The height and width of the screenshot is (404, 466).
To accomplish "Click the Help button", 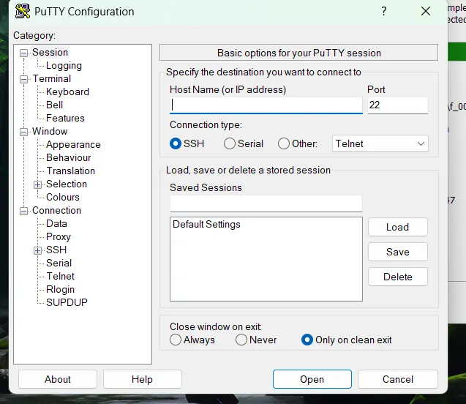I will pyautogui.click(x=143, y=379).
